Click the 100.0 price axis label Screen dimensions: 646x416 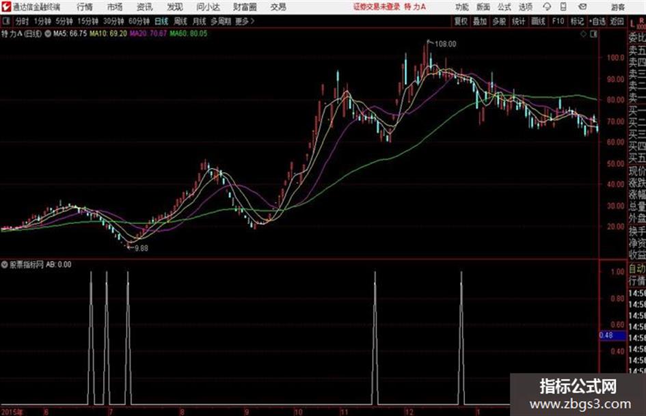pos(615,57)
